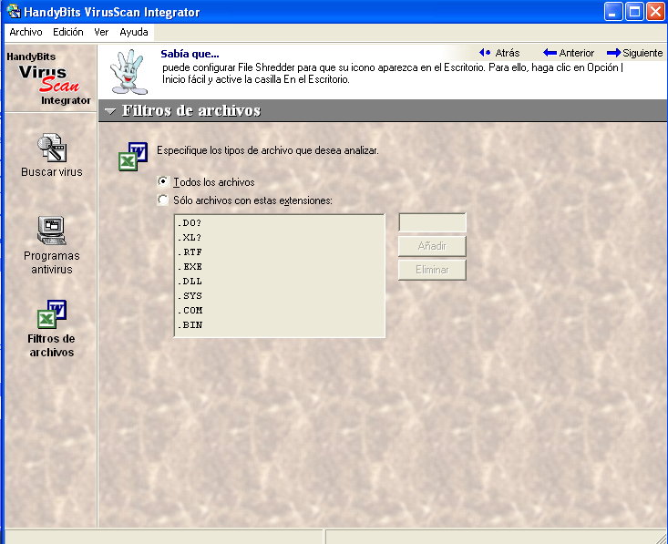Screen dimensions: 668x544
Task: Select the .EXE extension entry
Action: pos(280,266)
